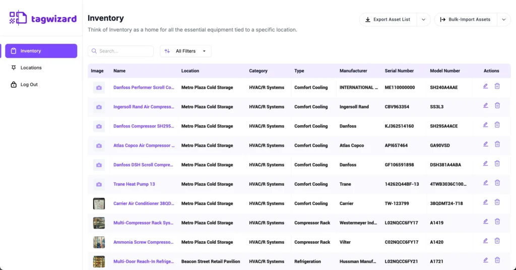Open the Trane Heat Pump 13 link
The height and width of the screenshot is (270, 516).
click(134, 184)
